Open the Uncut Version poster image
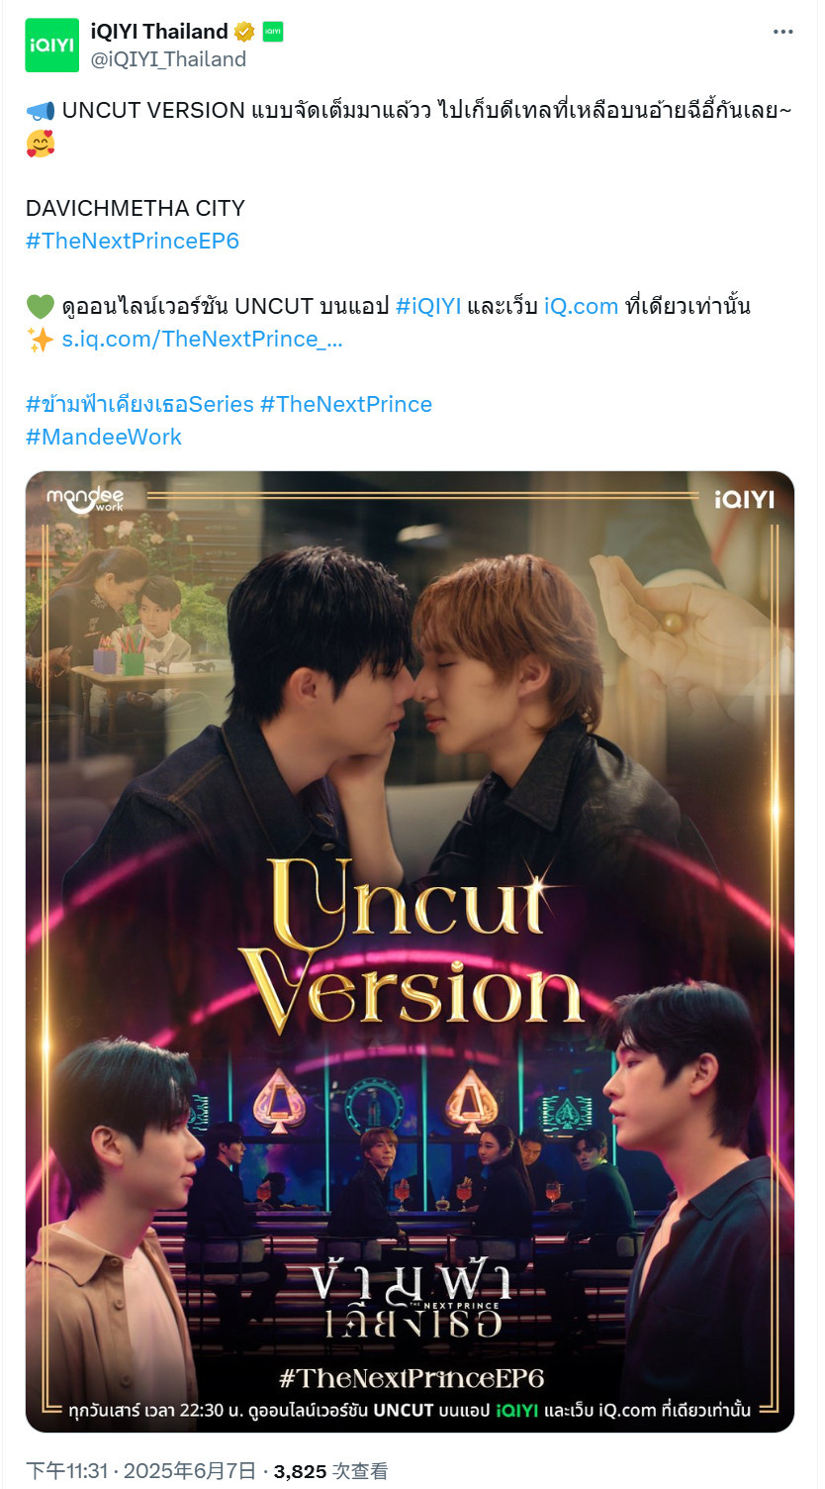Viewport: 825px width, 1489px height. [410, 951]
